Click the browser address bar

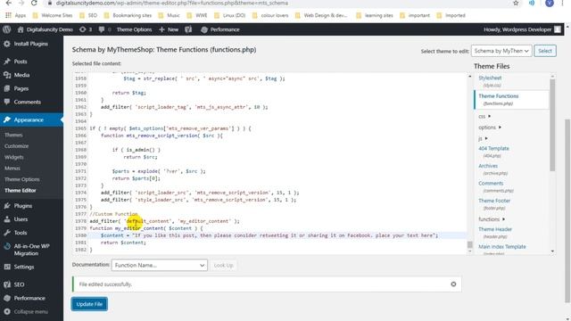click(x=277, y=3)
